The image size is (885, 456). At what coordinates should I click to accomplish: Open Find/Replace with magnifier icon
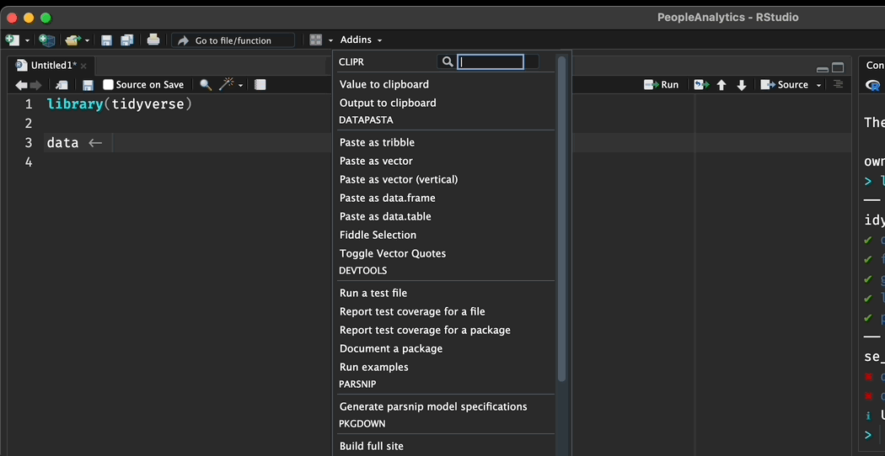pos(206,85)
